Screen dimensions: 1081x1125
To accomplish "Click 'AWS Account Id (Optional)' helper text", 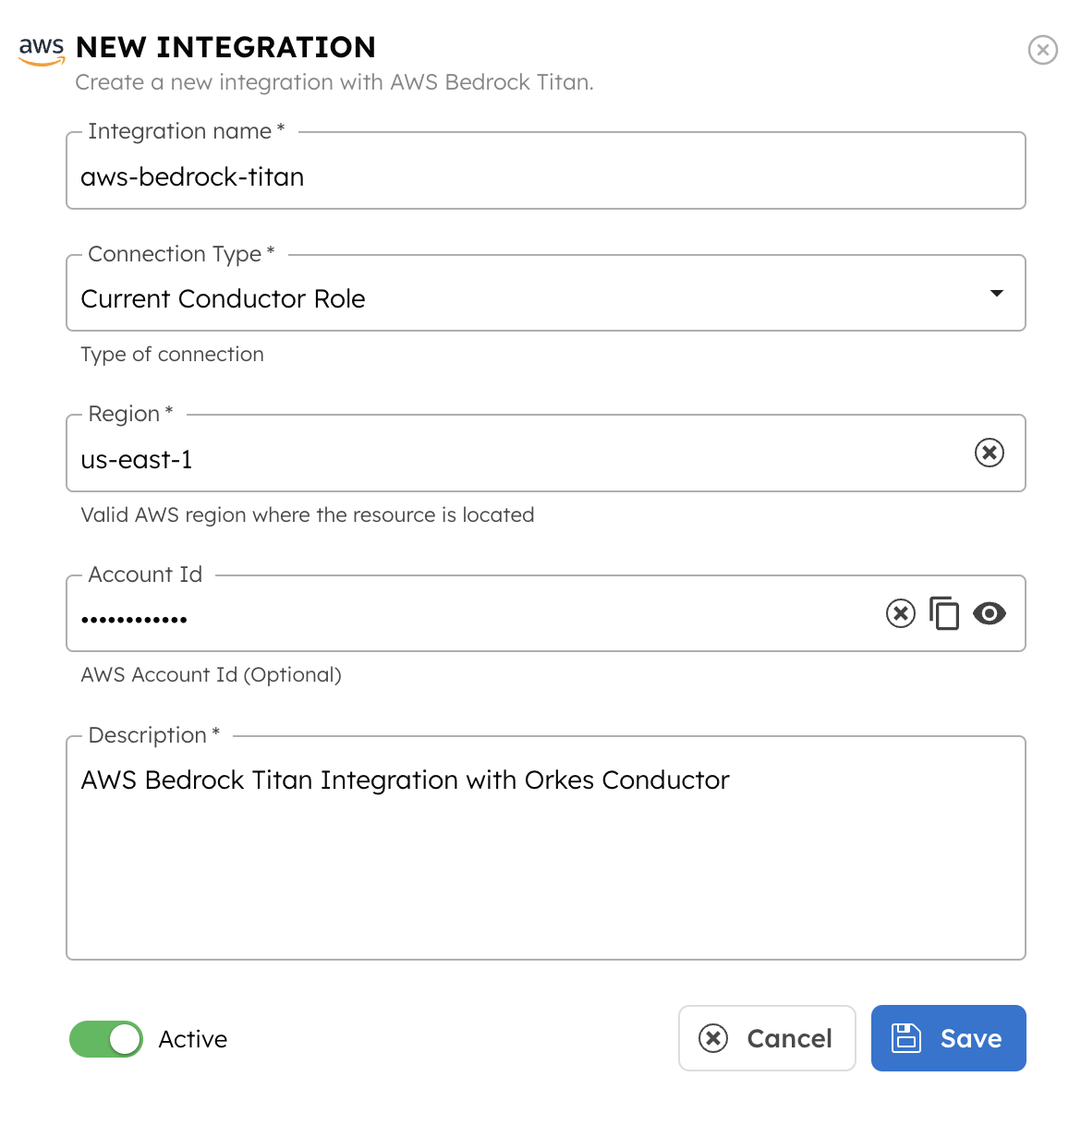I will [x=212, y=675].
